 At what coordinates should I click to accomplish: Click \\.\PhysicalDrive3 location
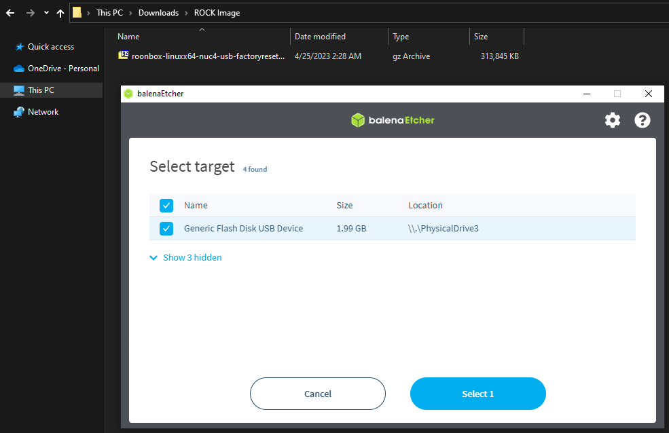pyautogui.click(x=444, y=229)
